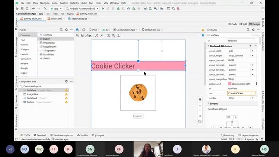
Task: Open the Attributes panel settings gear
Action: click(x=253, y=30)
